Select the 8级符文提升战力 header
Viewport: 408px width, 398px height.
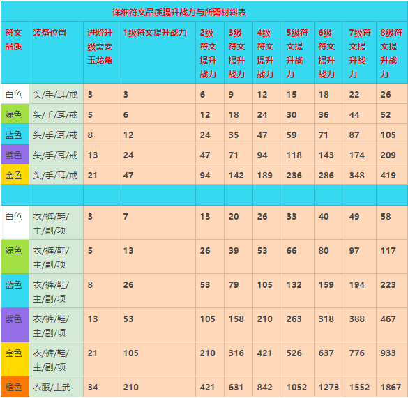coord(392,52)
